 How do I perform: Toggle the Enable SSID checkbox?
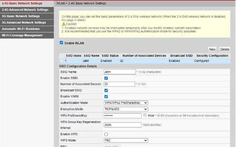pos(106,78)
